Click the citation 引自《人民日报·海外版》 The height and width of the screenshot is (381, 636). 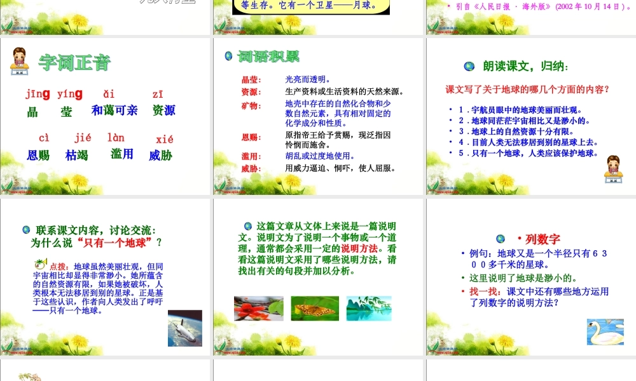click(502, 6)
